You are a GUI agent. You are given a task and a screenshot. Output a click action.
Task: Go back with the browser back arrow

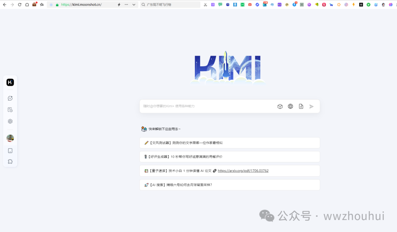click(4, 4)
